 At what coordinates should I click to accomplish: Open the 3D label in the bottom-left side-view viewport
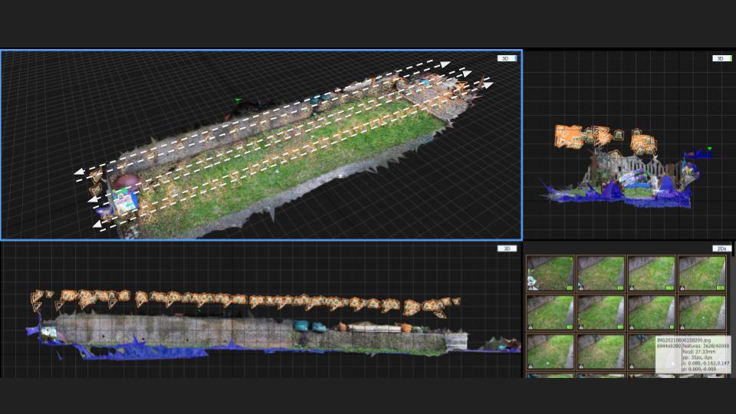507,248
